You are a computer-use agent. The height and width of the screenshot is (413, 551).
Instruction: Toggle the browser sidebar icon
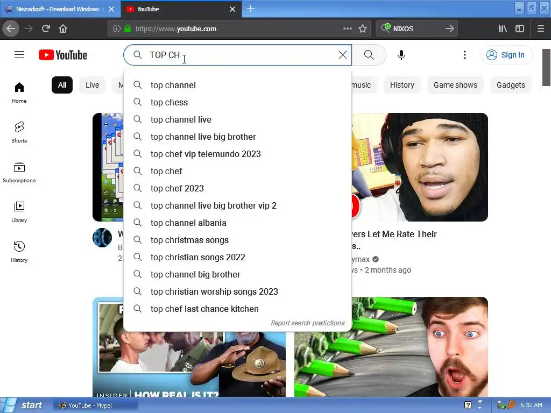click(x=520, y=29)
